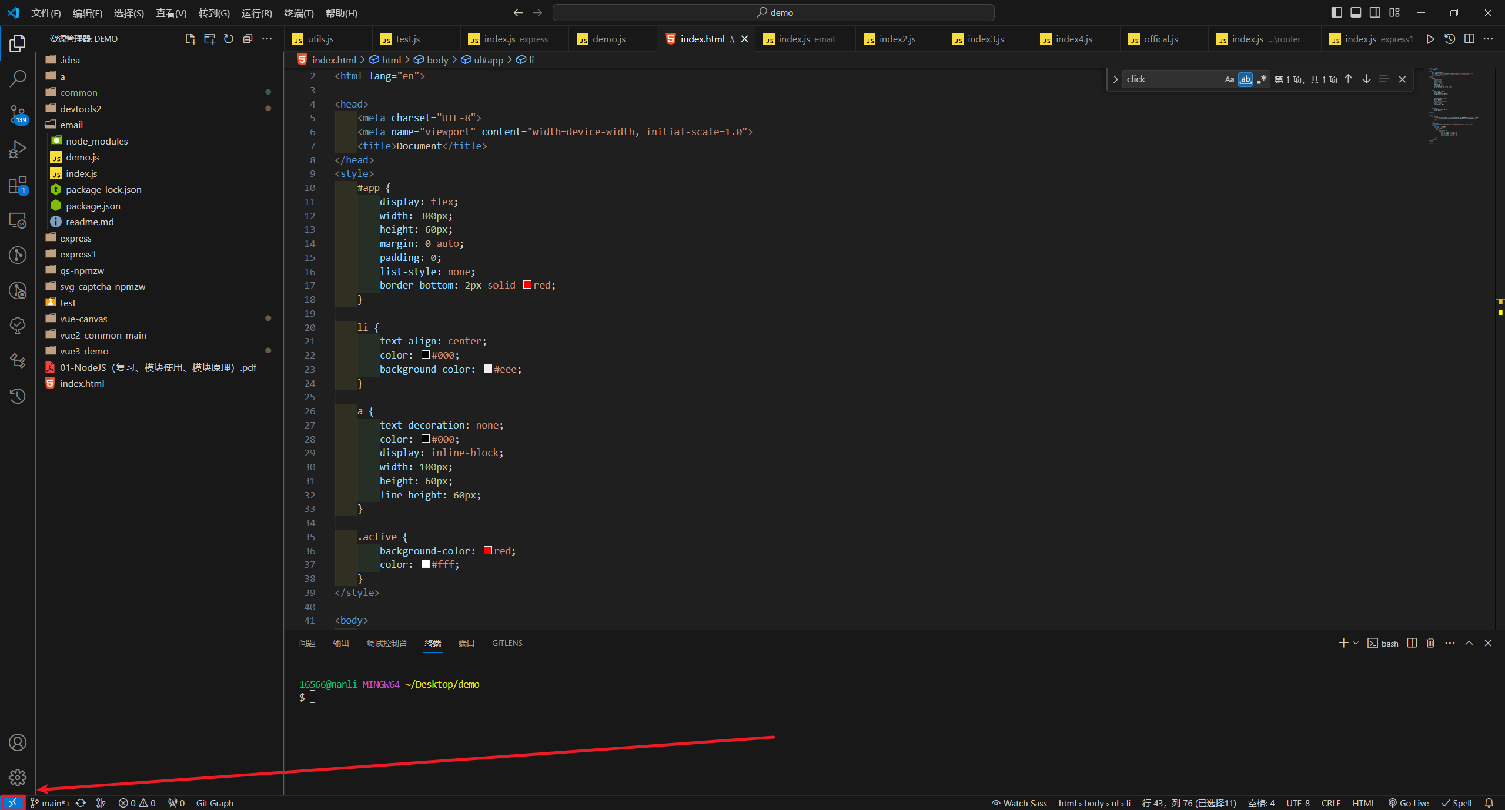Toggle Match Whole Word in find widget
Image resolution: width=1505 pixels, height=810 pixels.
click(x=1245, y=79)
